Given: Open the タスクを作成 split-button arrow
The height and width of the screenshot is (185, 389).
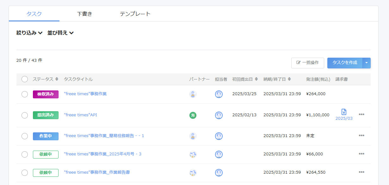Looking at the screenshot, I should (367, 63).
